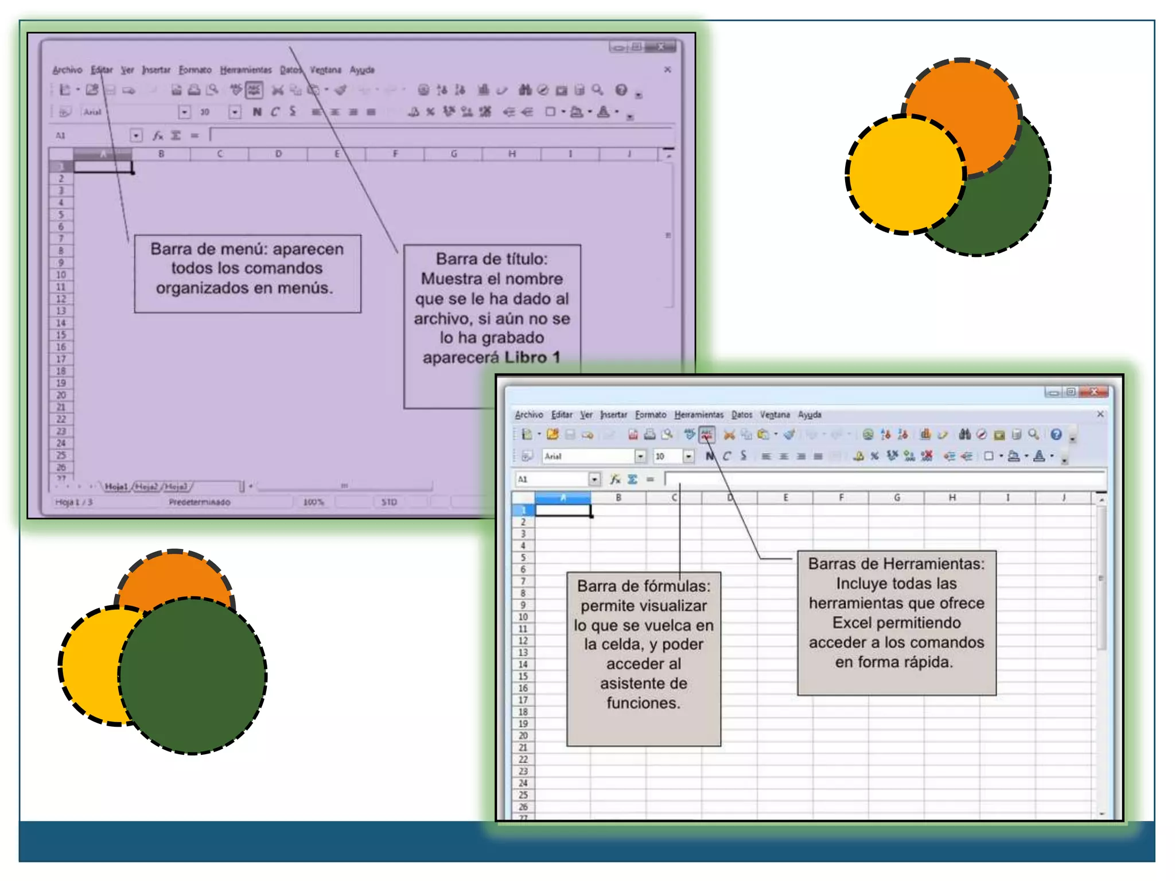
Task: Open Arial font name dropdown in lower-right window
Action: (640, 456)
